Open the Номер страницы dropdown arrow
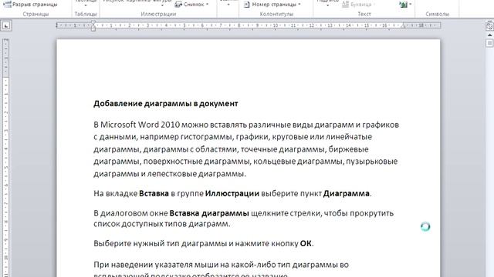This screenshot has height=277, width=494. tap(299, 5)
